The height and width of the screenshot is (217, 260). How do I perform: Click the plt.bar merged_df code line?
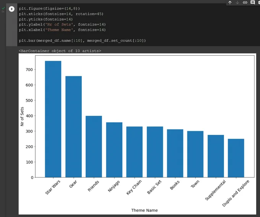click(x=82, y=40)
